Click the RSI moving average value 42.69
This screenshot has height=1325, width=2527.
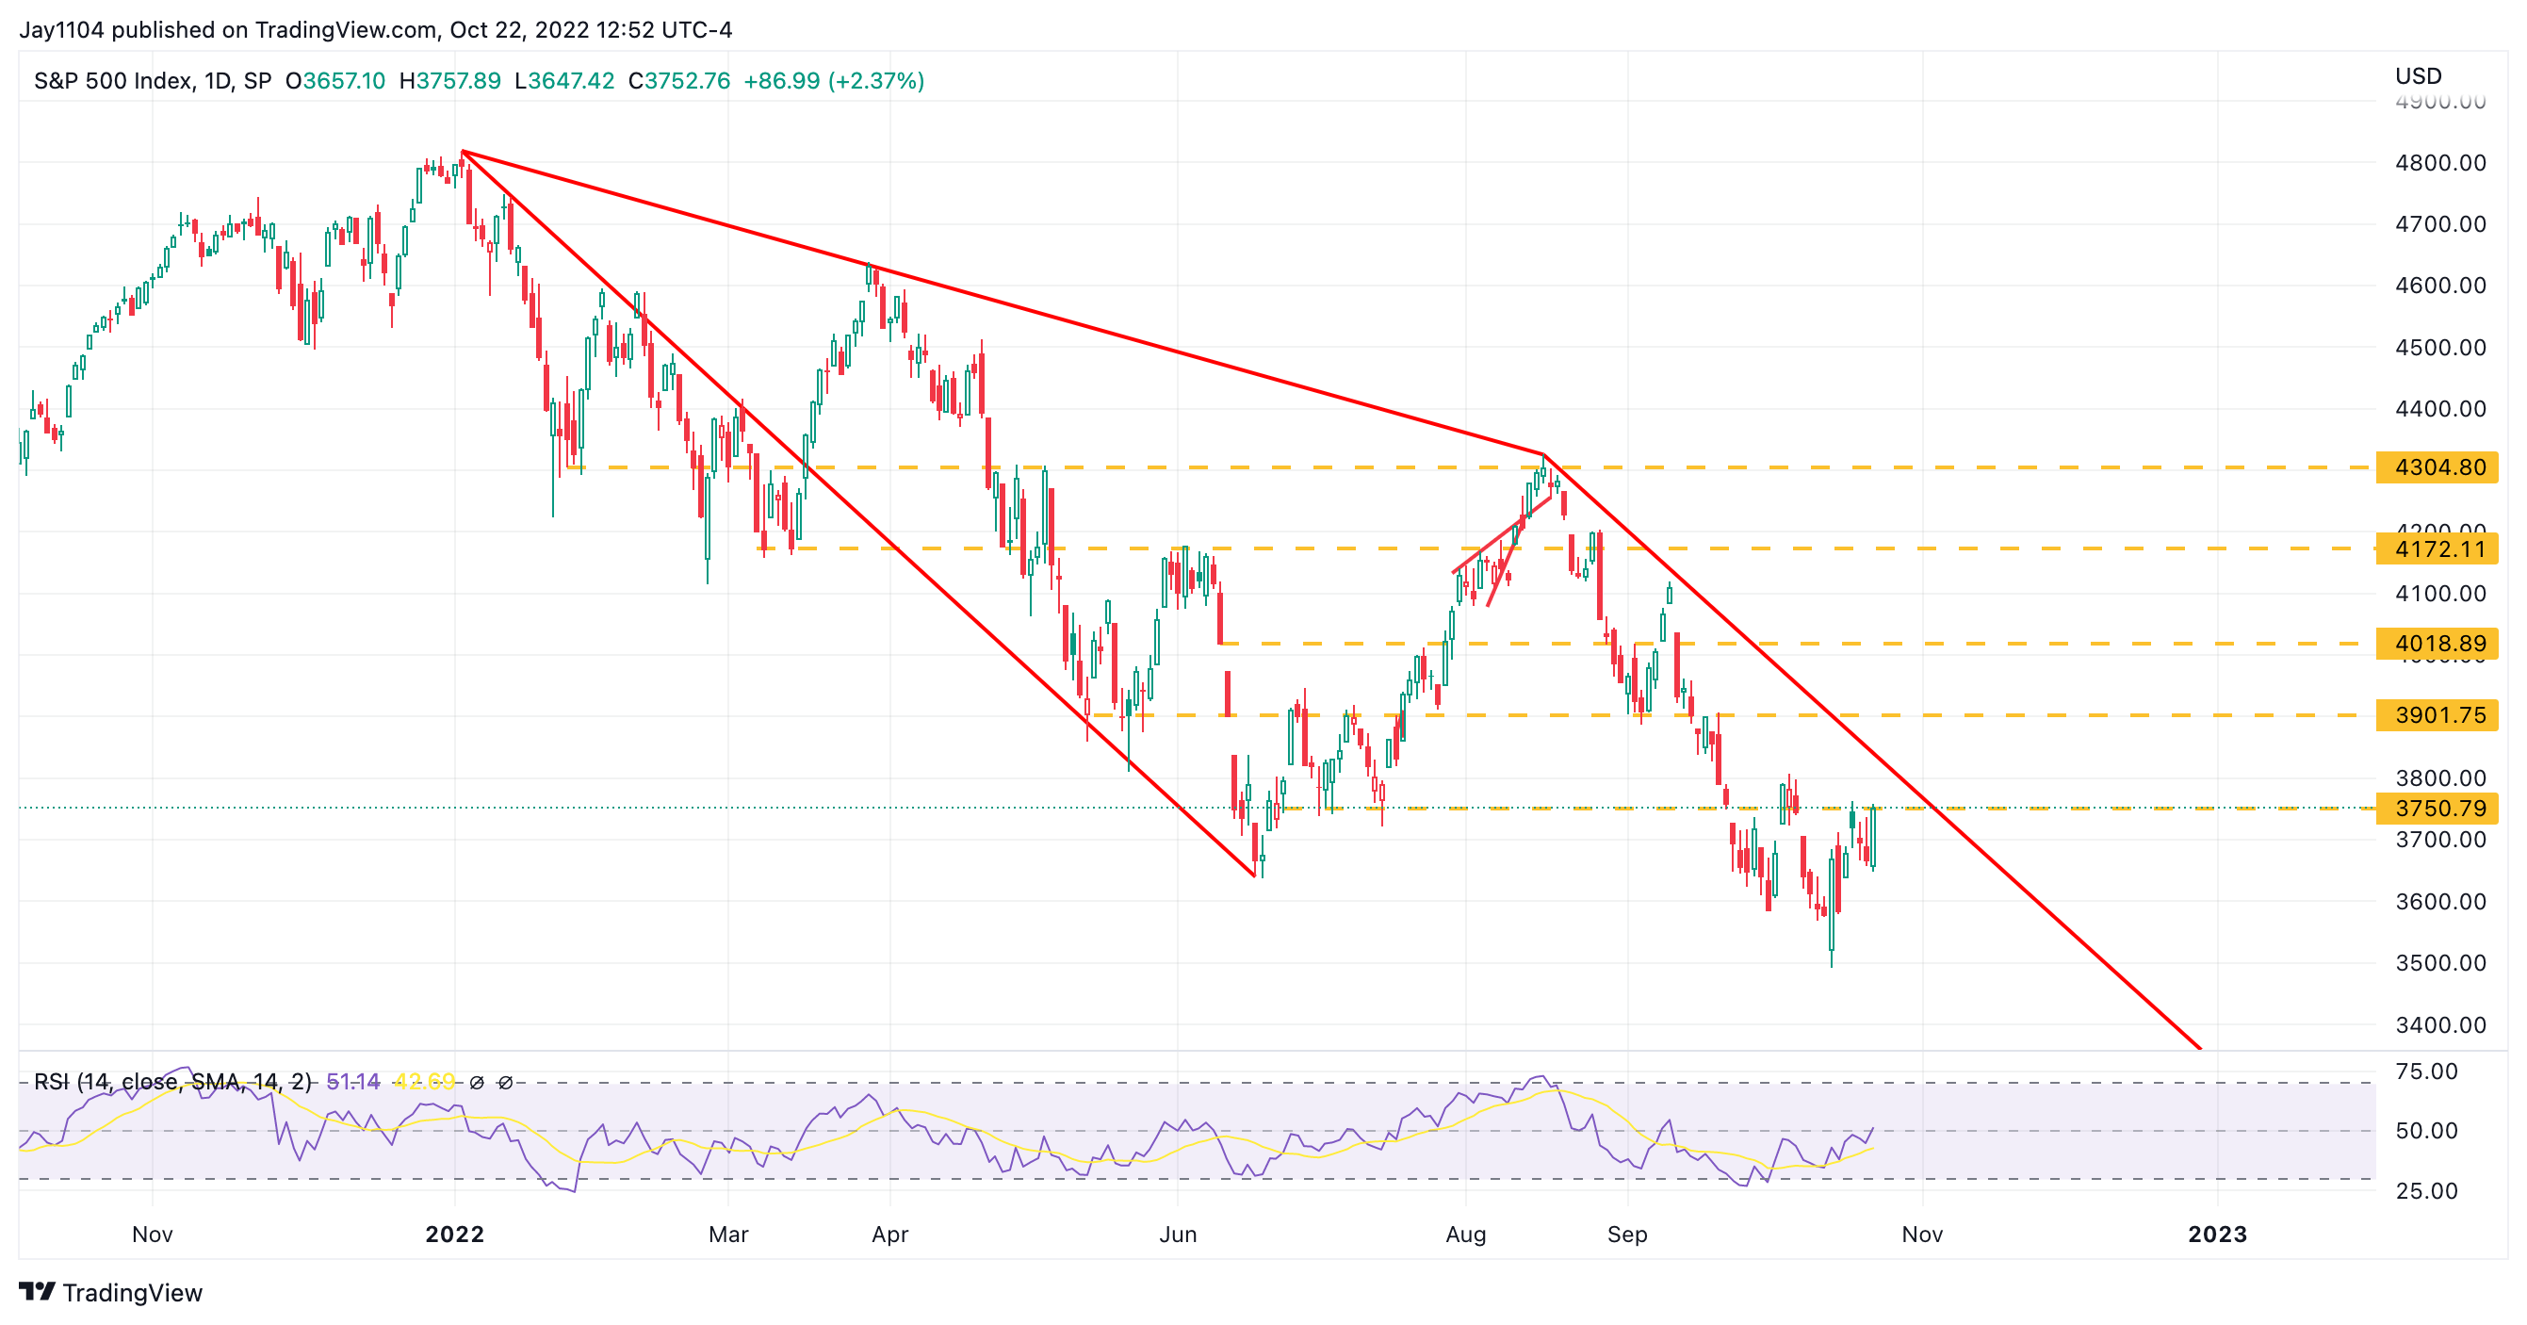tap(424, 1082)
